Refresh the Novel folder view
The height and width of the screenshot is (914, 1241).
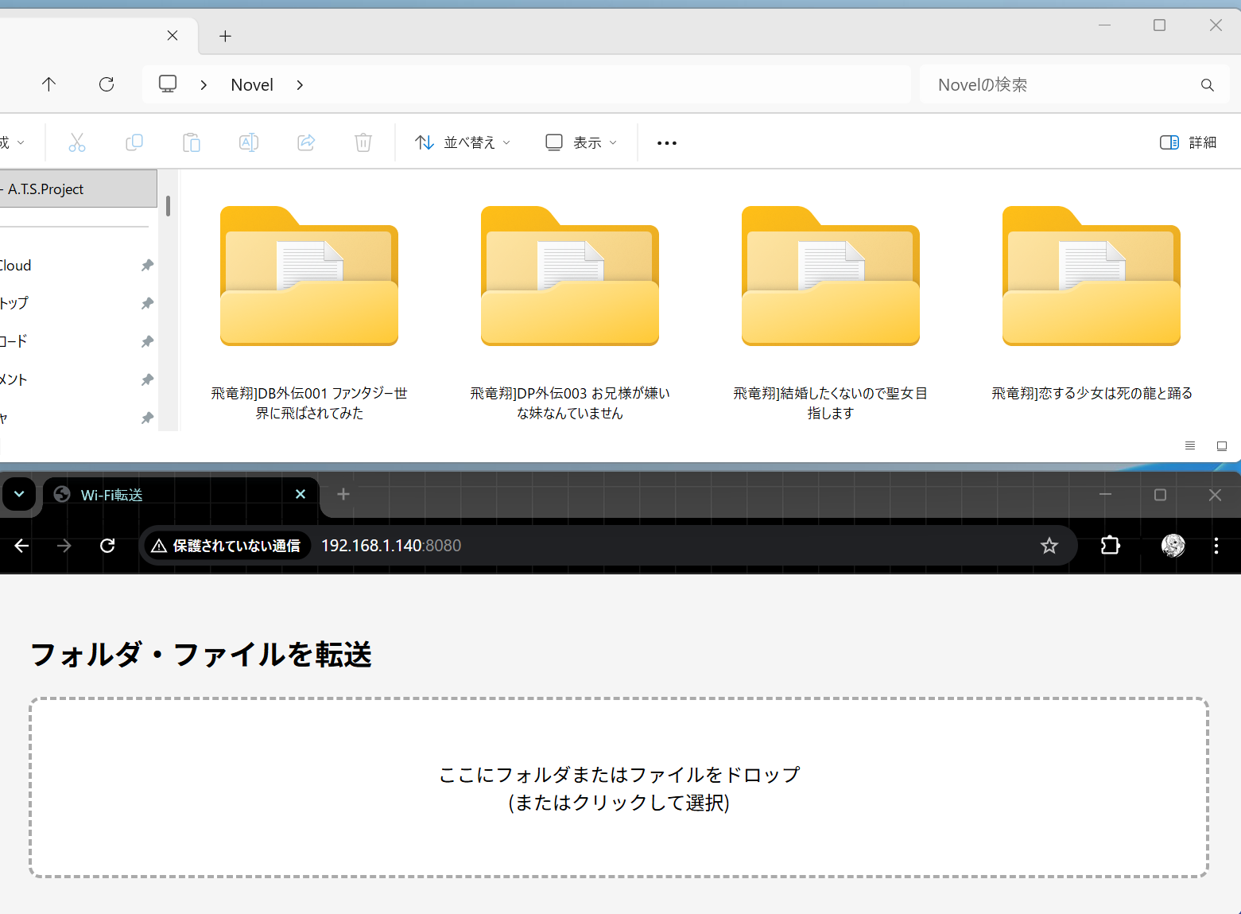[106, 84]
